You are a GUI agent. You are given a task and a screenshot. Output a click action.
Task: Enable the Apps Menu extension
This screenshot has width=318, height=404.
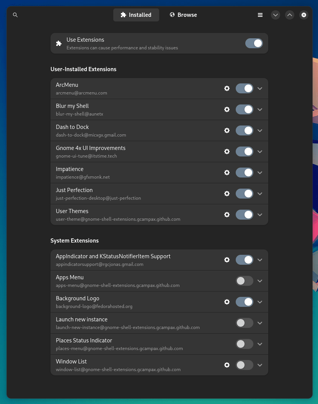coord(245,281)
